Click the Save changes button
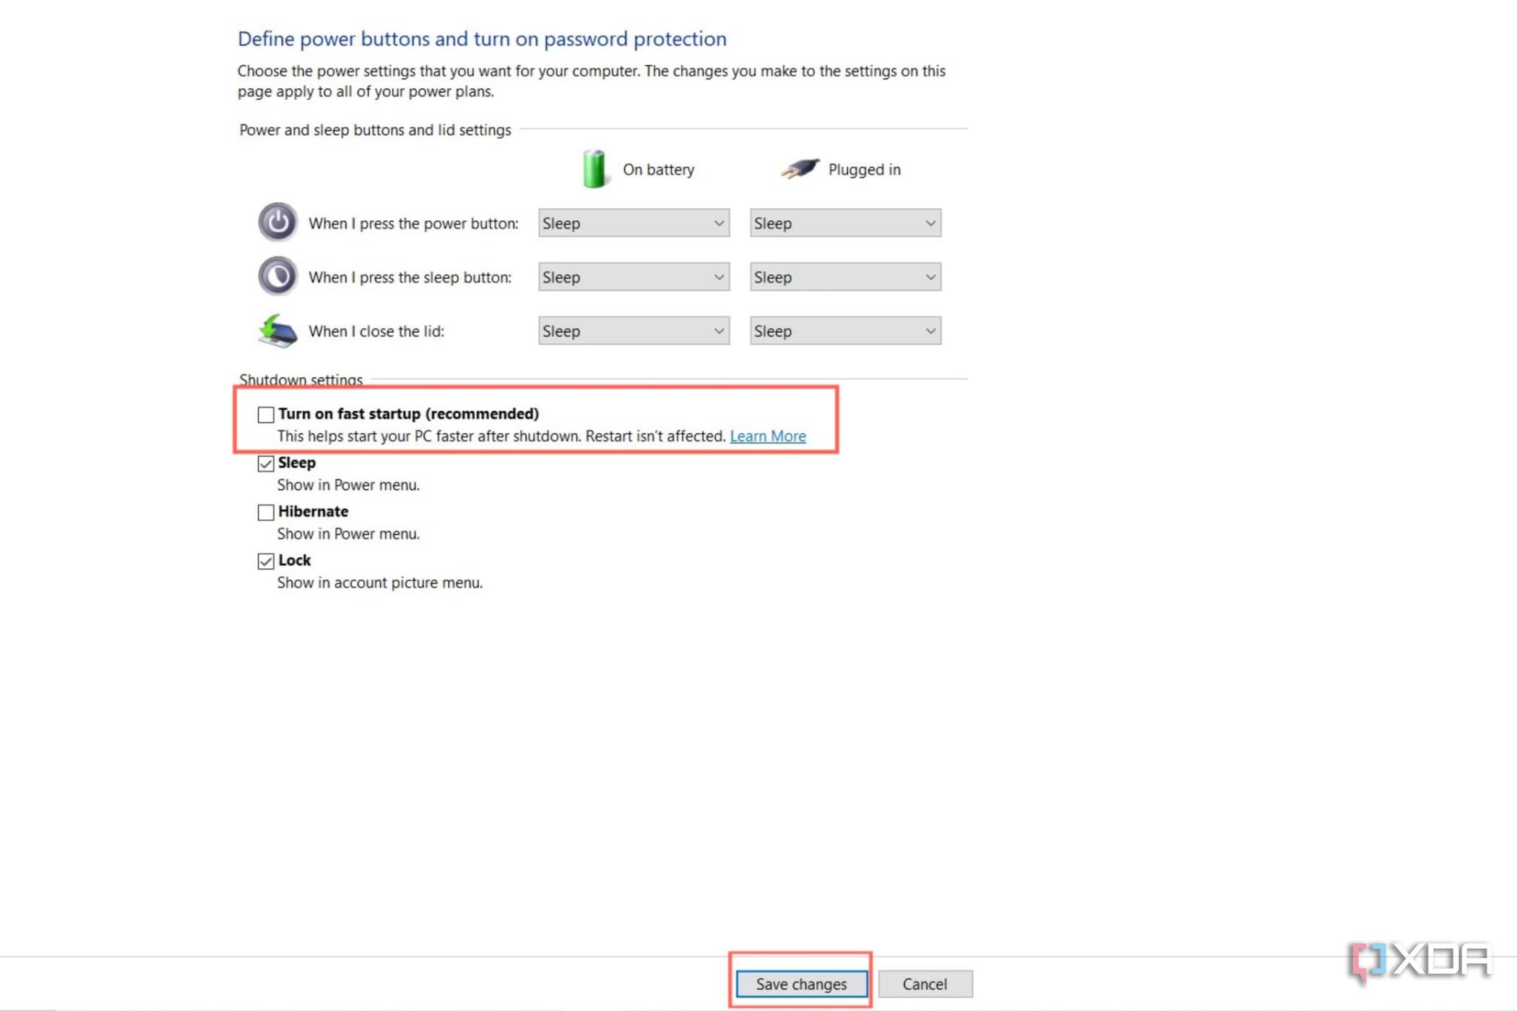 tap(800, 984)
